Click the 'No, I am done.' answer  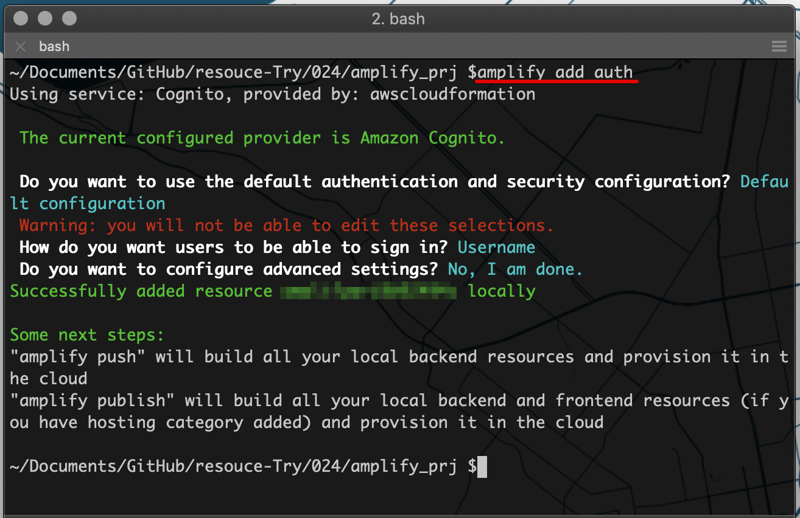[515, 269]
